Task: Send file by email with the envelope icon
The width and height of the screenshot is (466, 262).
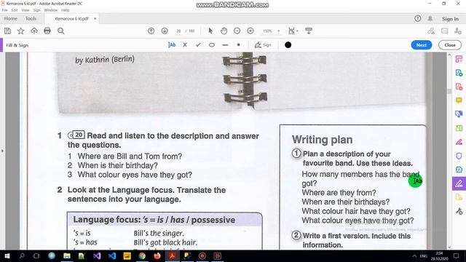Action: [x=445, y=31]
